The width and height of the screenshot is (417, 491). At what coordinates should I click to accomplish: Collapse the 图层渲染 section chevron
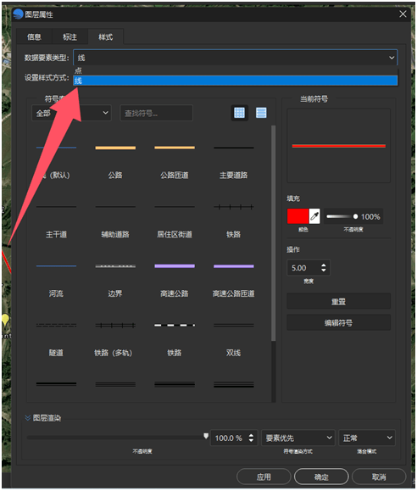point(28,418)
